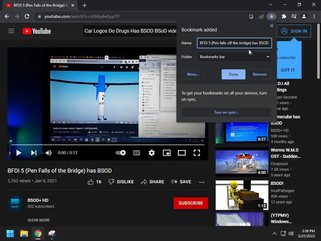Open BSOD! ViralPathogen video thumbnail
The height and width of the screenshot is (241, 321).
[x=242, y=195]
